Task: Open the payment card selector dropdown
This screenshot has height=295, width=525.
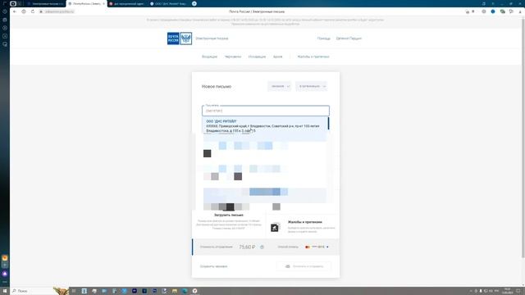Action: 317,247
